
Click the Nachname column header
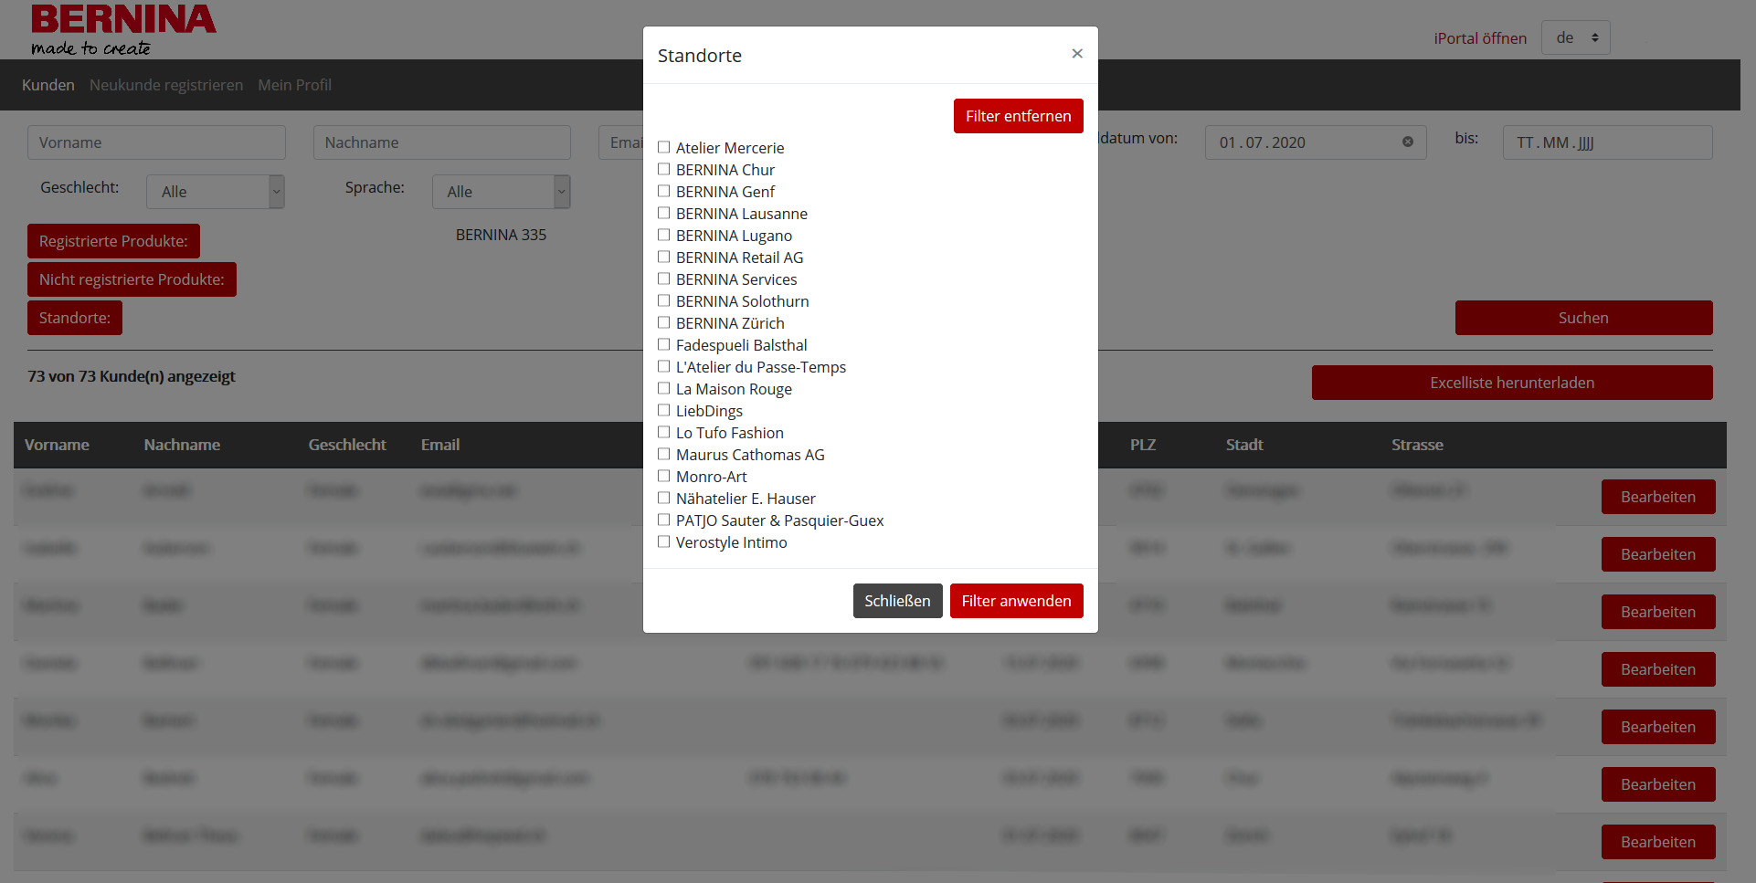click(182, 445)
